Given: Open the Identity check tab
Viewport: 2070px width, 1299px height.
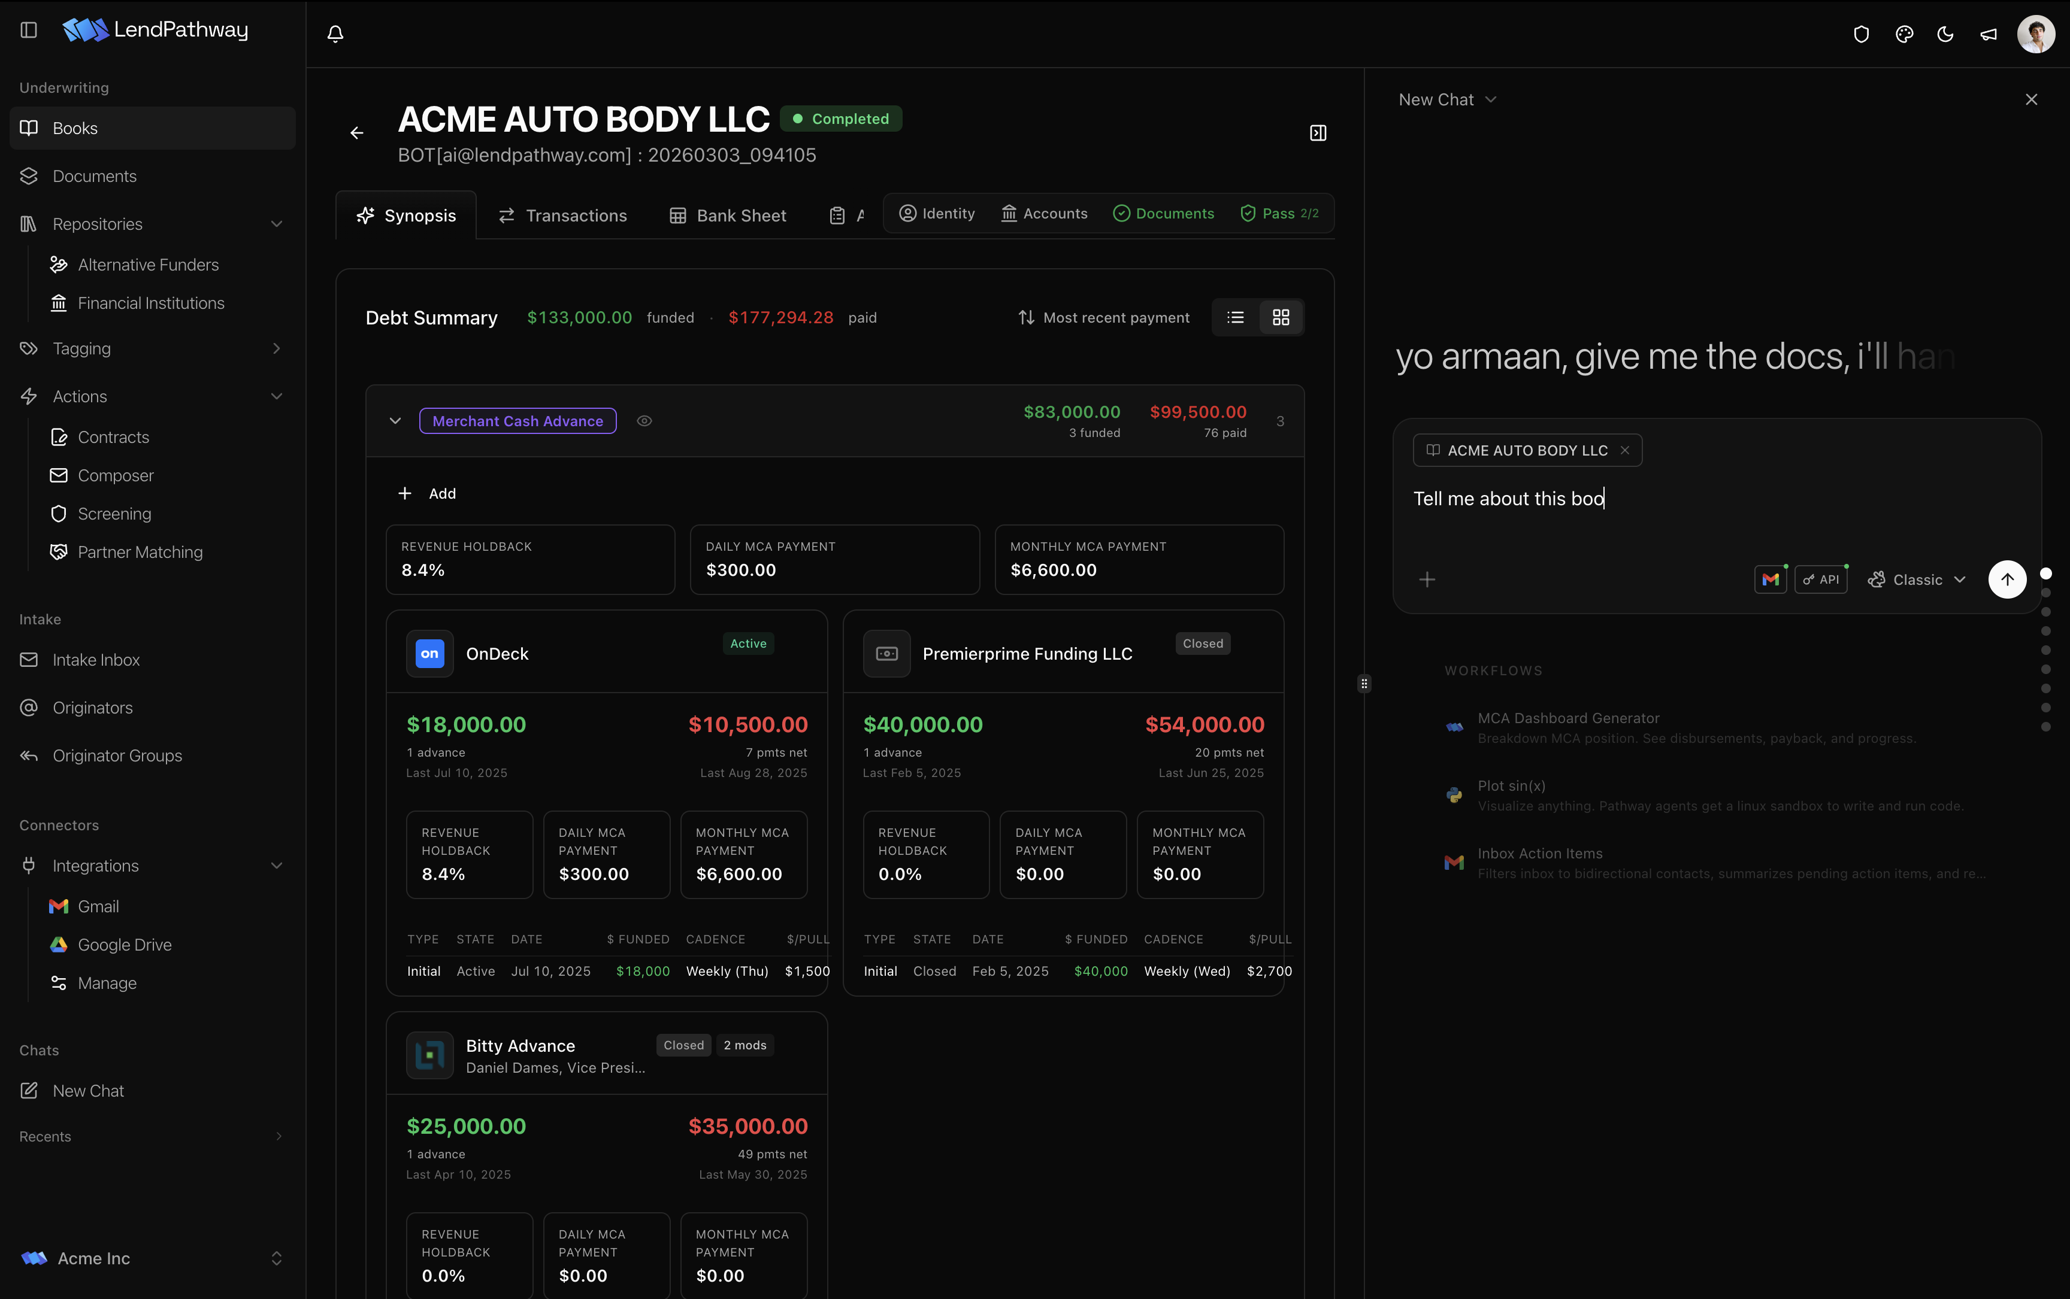Looking at the screenshot, I should 937,214.
